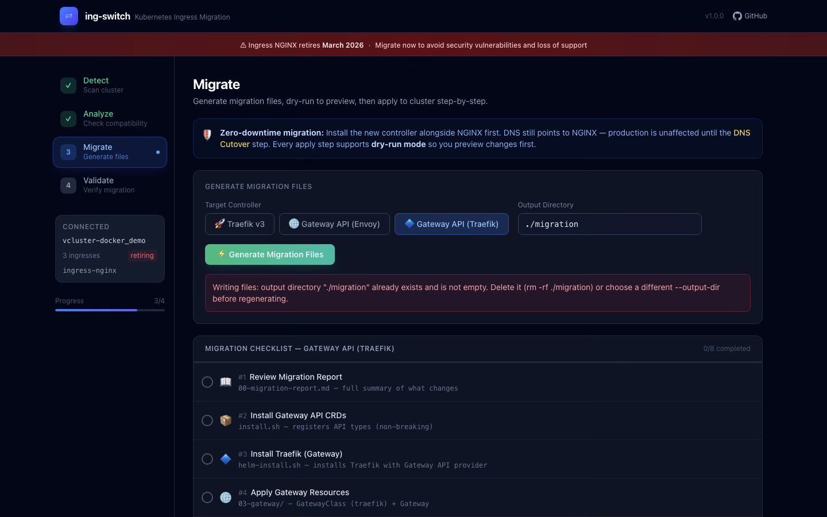Select Gateway API (Traefik) target controller
Image resolution: width=827 pixels, height=517 pixels.
coord(451,224)
